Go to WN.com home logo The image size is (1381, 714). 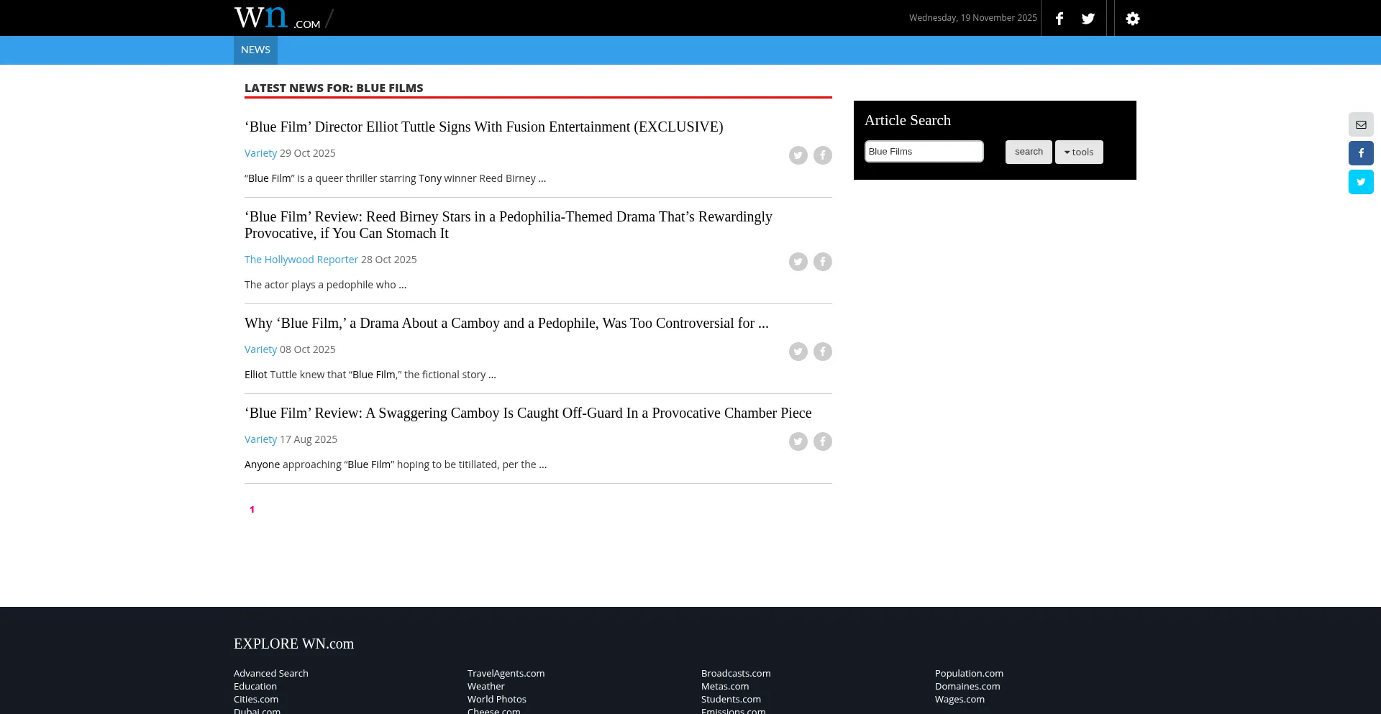(277, 18)
